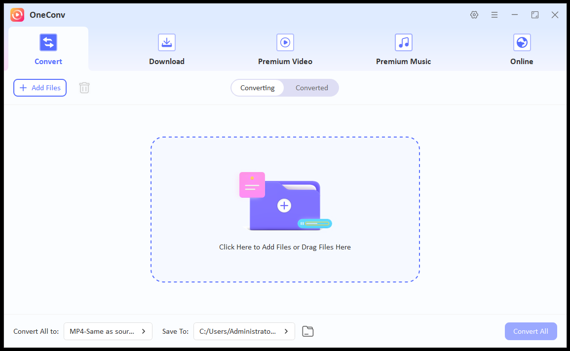Screen dimensions: 570x351
Task: Open the Download tab
Action: click(x=167, y=49)
